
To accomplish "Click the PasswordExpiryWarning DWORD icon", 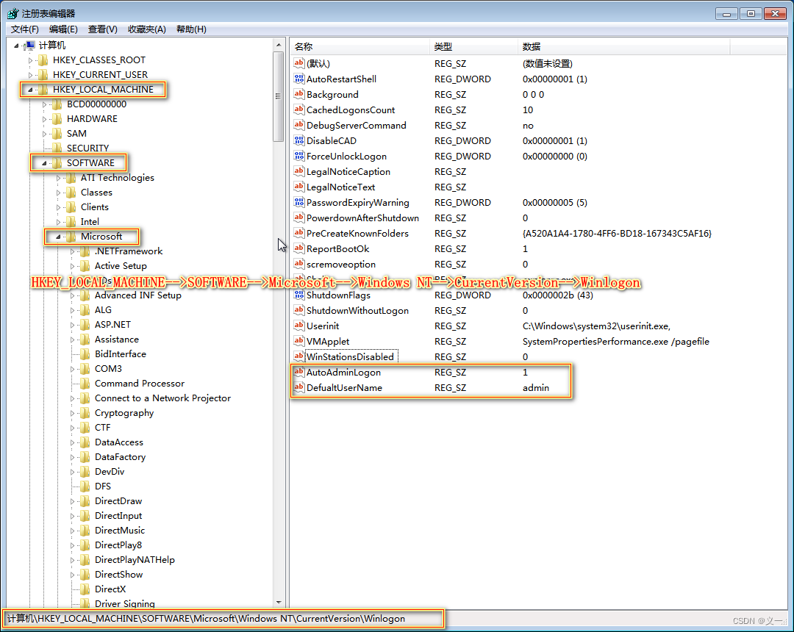I will 298,202.
